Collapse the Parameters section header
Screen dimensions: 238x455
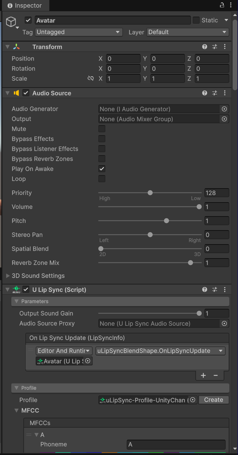[16, 301]
